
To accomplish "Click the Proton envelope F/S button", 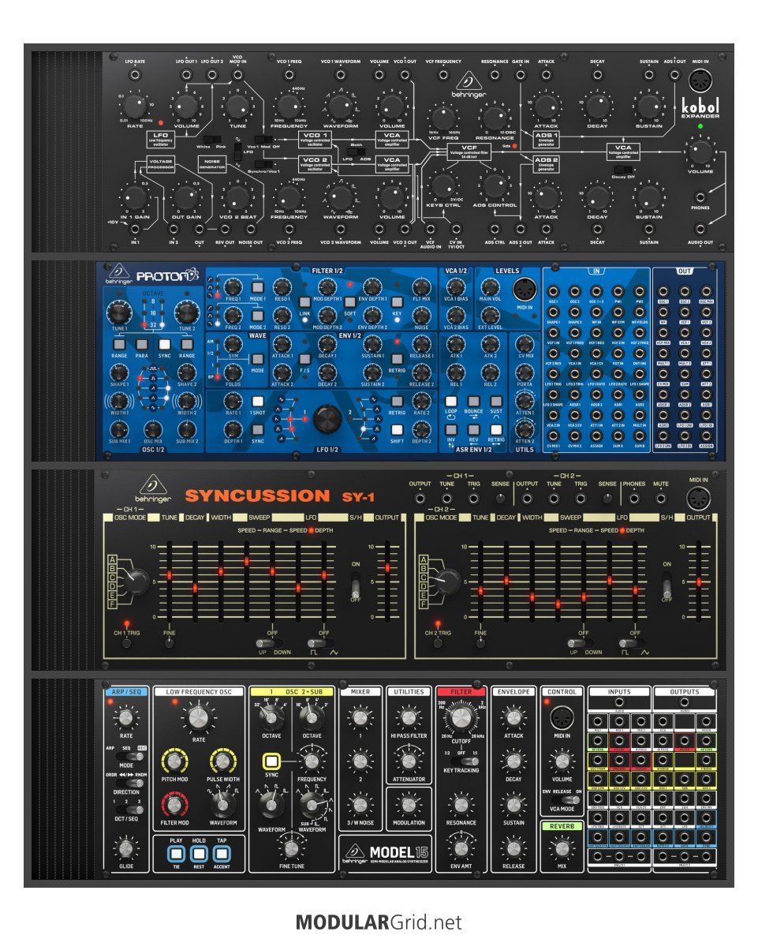I will [304, 359].
